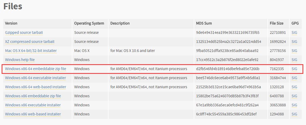Viewport: 306px width, 125px height.
Task: Download Windows x86-64 embeddable zip file
Action: tap(35, 69)
